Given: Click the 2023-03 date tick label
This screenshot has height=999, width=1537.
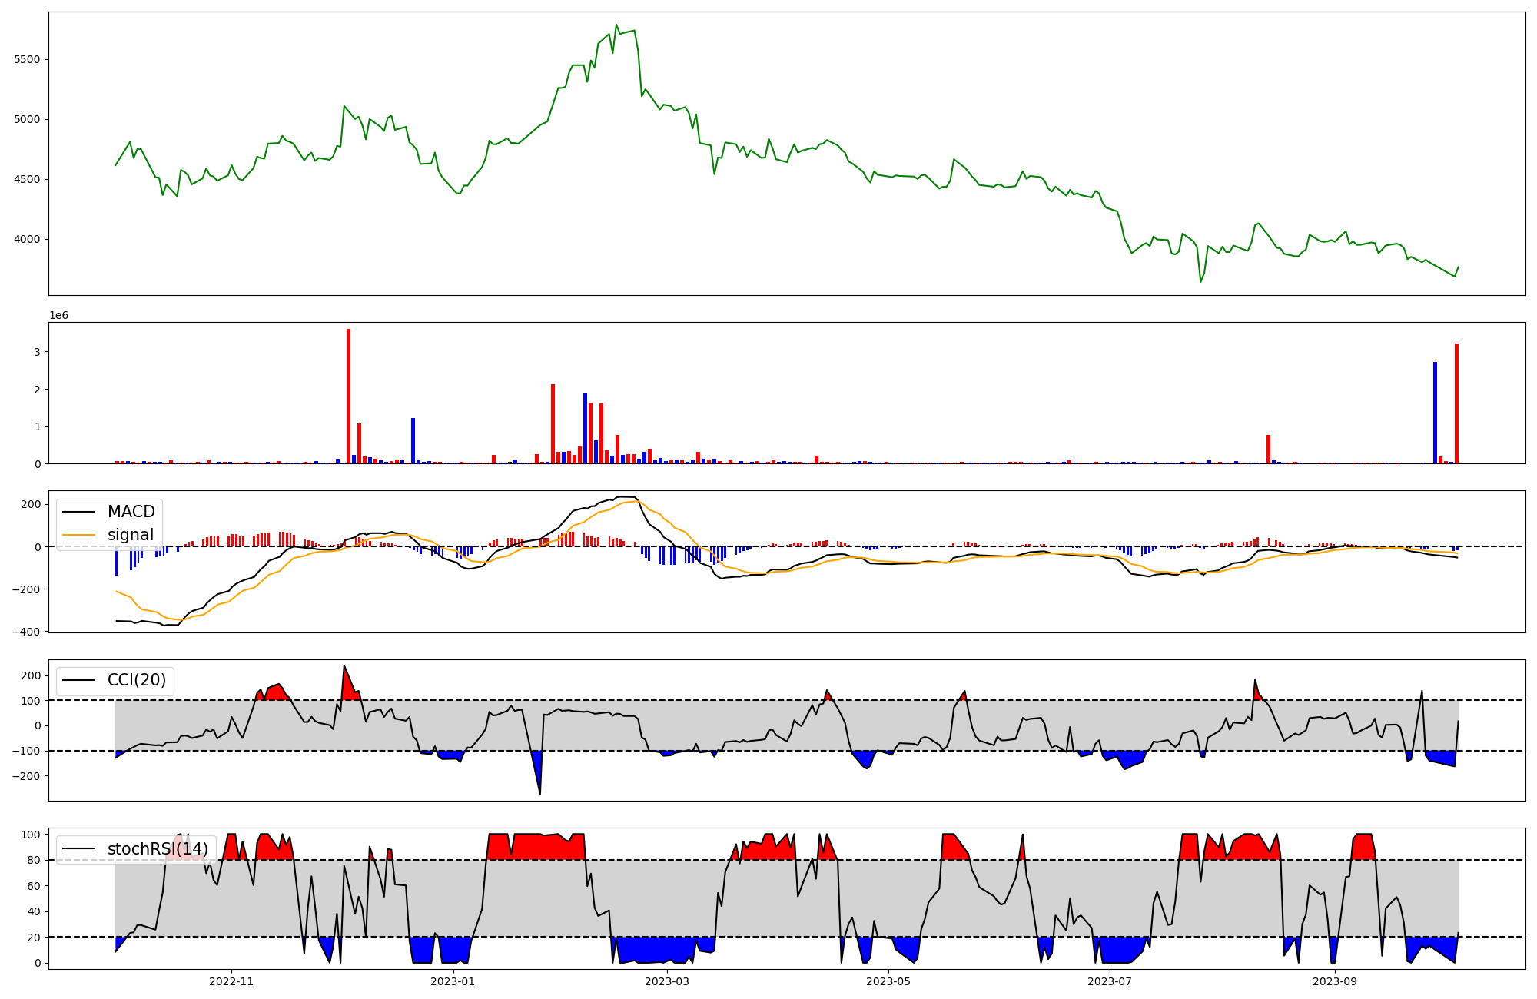Looking at the screenshot, I should (x=667, y=981).
